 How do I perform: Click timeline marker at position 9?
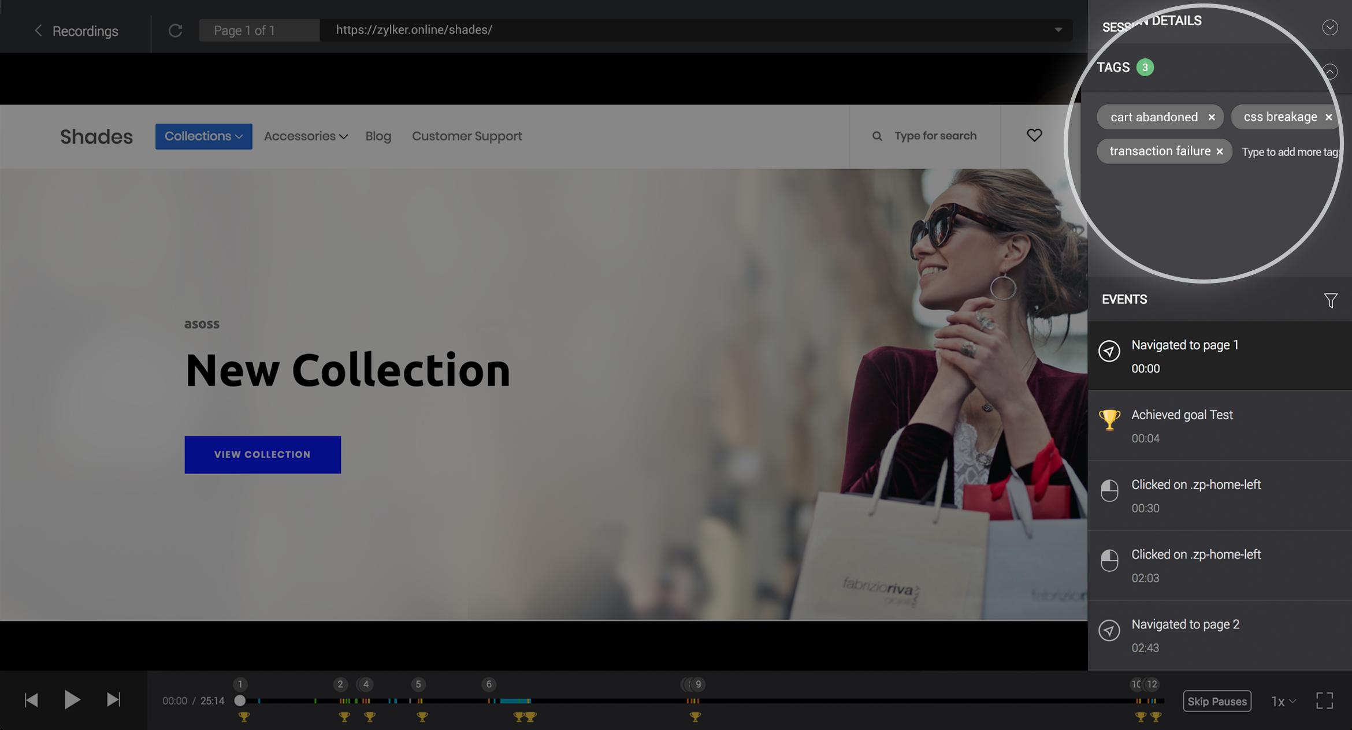699,684
